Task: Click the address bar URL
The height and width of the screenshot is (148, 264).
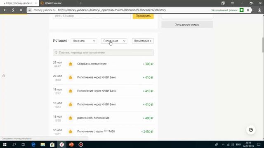Action: [x=112, y=10]
